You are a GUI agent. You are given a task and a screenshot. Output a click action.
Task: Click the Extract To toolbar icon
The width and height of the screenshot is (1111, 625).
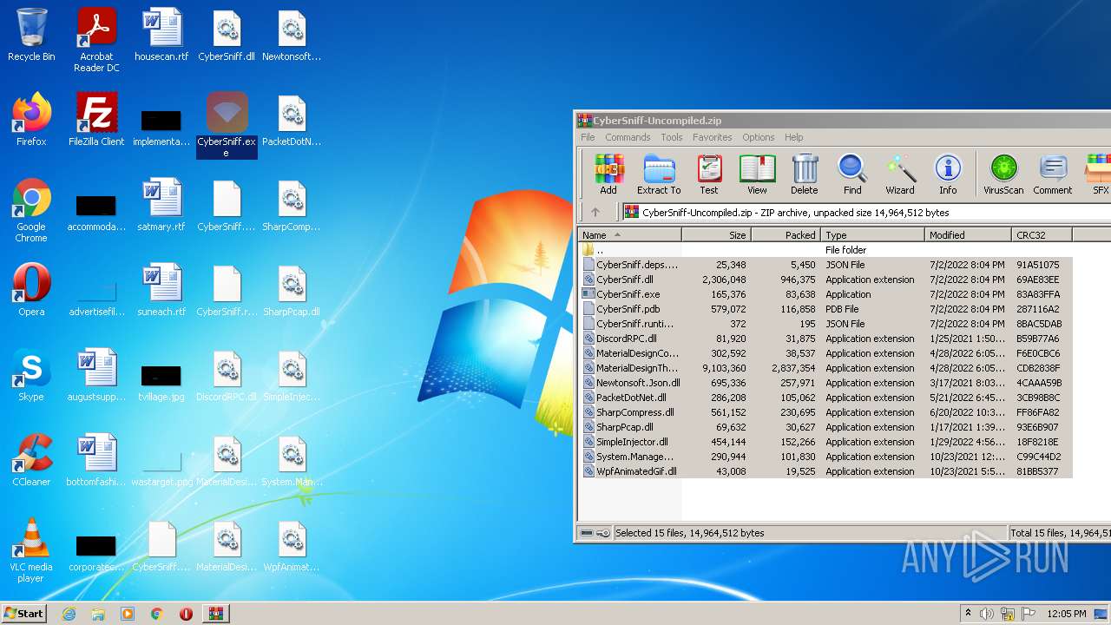(659, 174)
